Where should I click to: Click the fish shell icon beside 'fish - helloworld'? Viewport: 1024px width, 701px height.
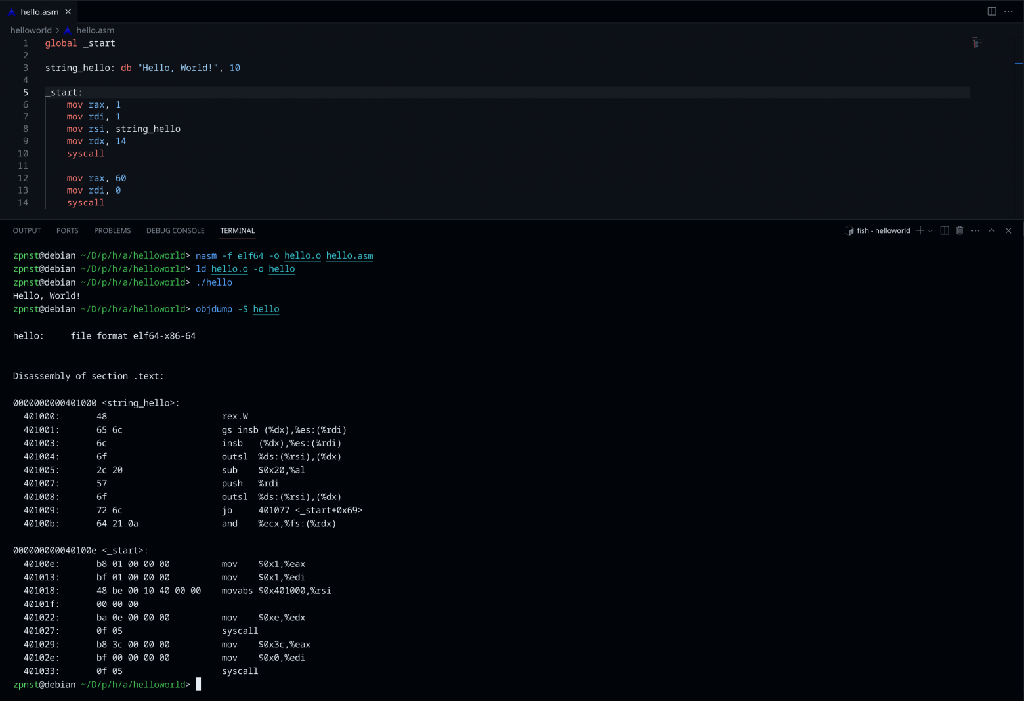tap(848, 230)
